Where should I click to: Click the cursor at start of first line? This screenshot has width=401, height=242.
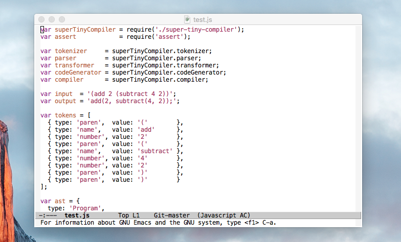(x=42, y=30)
